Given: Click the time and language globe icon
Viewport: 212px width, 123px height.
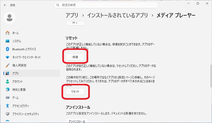Looking at the screenshot, I should click(x=7, y=90).
